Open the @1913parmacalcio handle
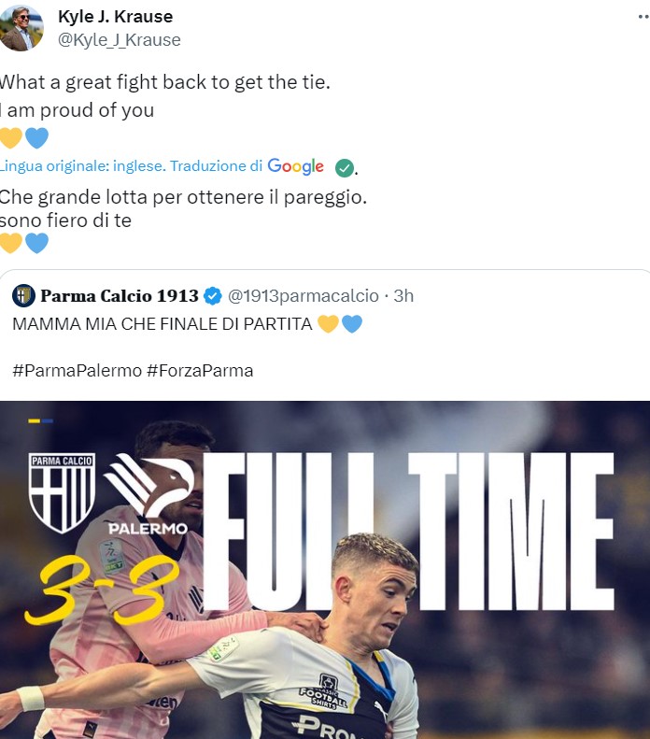The width and height of the screenshot is (650, 739). [x=304, y=296]
